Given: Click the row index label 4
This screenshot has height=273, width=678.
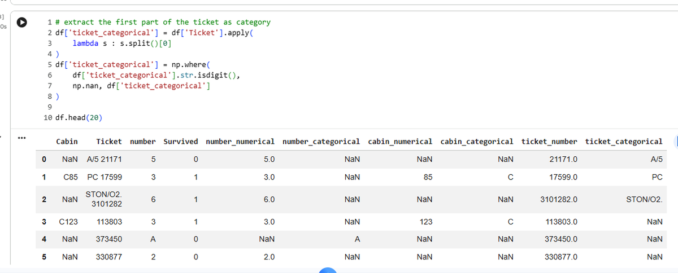Looking at the screenshot, I should 45,239.
